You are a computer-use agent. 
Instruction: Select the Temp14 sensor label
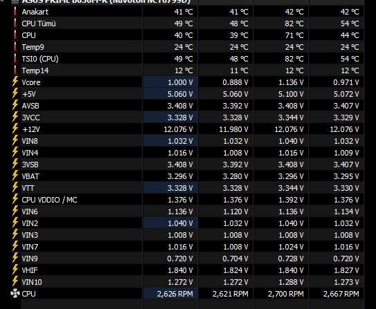pos(35,71)
